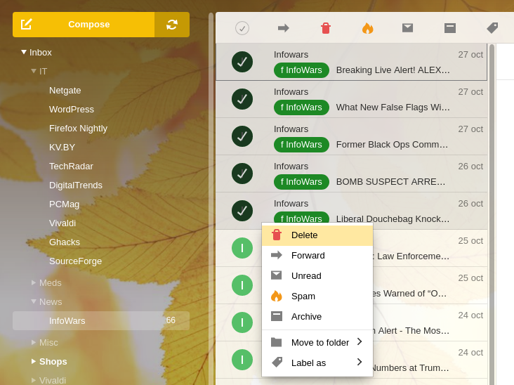This screenshot has height=385, width=514.
Task: Expand the Shops folder triangle
Action: (x=34, y=361)
